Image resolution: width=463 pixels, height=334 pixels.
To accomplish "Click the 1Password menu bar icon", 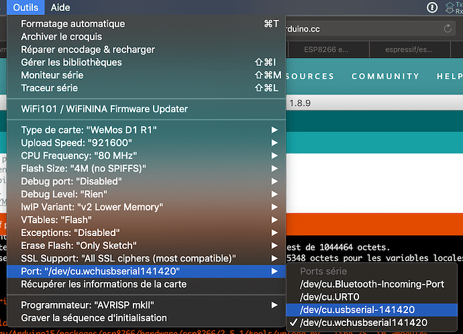I will coord(433,7).
